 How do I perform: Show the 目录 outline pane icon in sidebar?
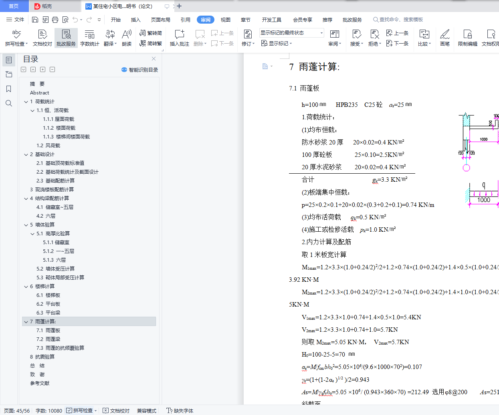pyautogui.click(x=9, y=60)
